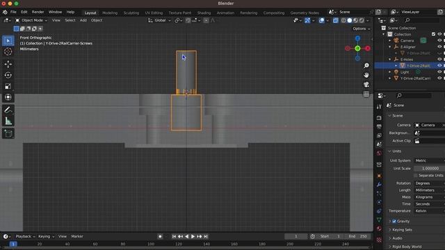Open the Temperature Kelvin dropdown
445x250 pixels.
(429, 211)
